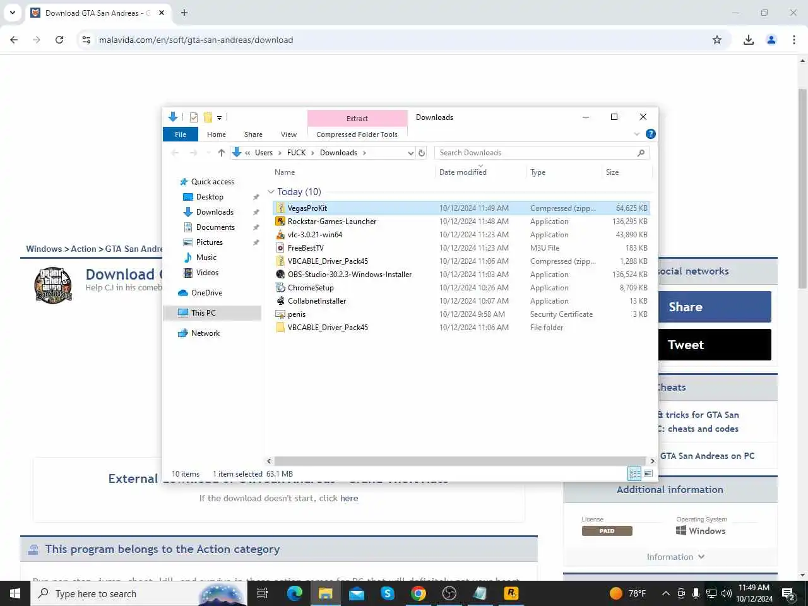The height and width of the screenshot is (606, 808).
Task: Click the OBS-Studio installer icon
Action: pyautogui.click(x=280, y=275)
